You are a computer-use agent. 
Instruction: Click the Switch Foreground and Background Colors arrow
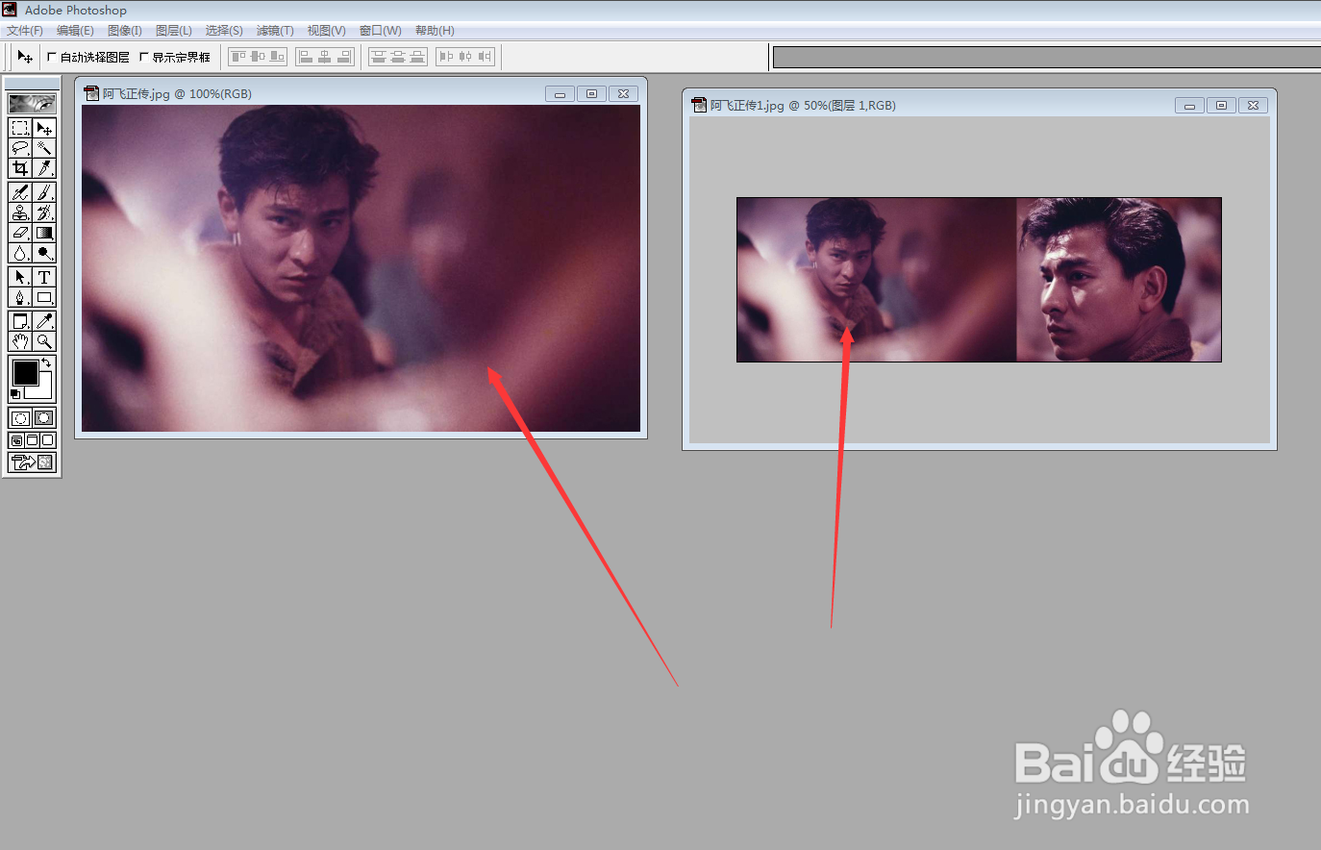click(x=46, y=362)
